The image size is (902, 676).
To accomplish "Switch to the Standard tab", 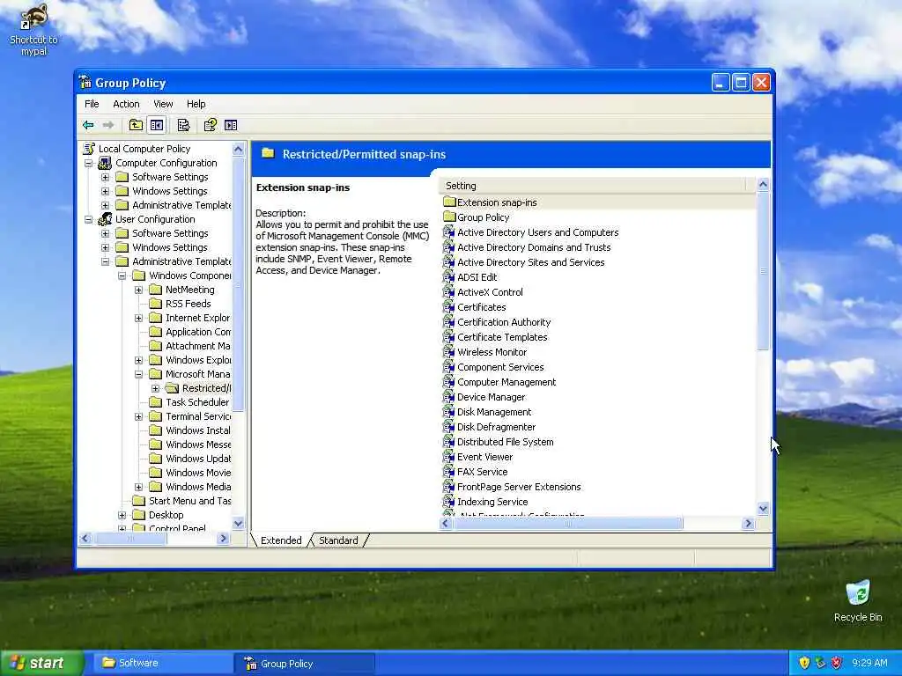I will 338,540.
